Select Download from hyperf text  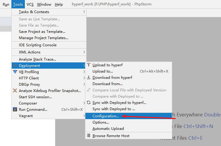click(112, 78)
